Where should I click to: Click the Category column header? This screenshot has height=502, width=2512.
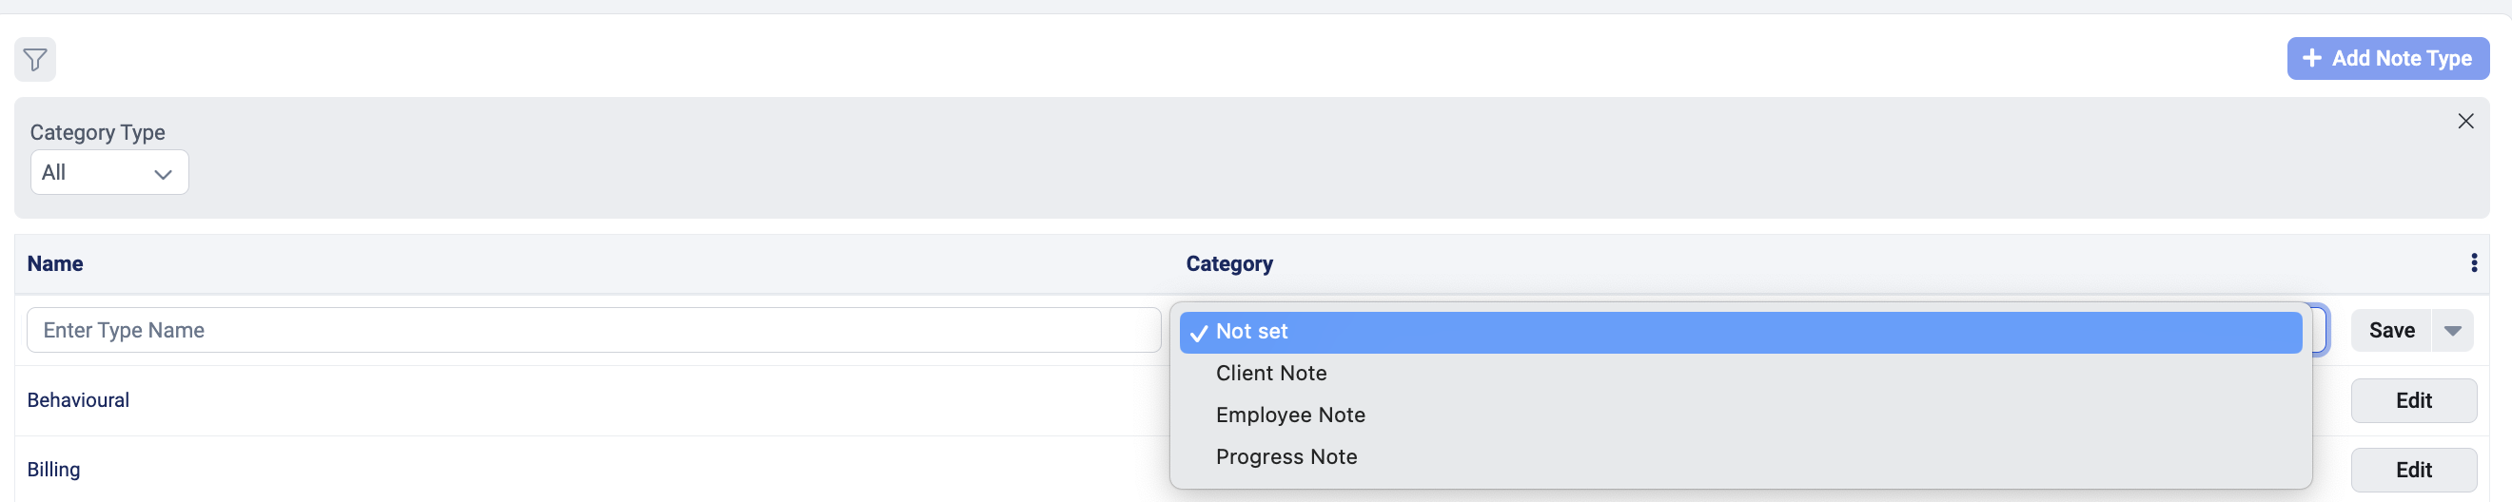[1228, 264]
